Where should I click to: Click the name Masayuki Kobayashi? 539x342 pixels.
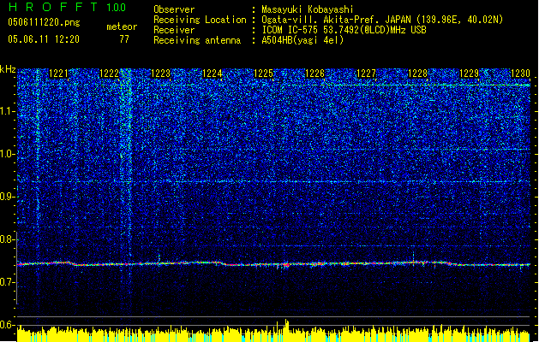[x=308, y=9]
